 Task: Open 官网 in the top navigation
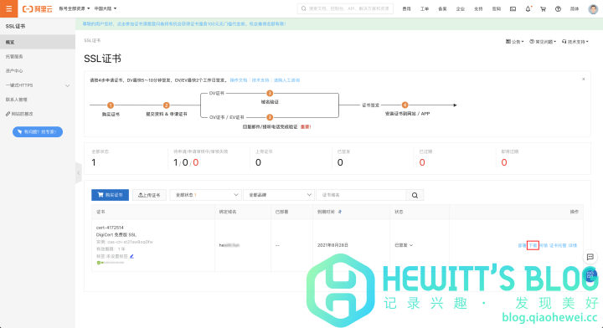(x=496, y=9)
